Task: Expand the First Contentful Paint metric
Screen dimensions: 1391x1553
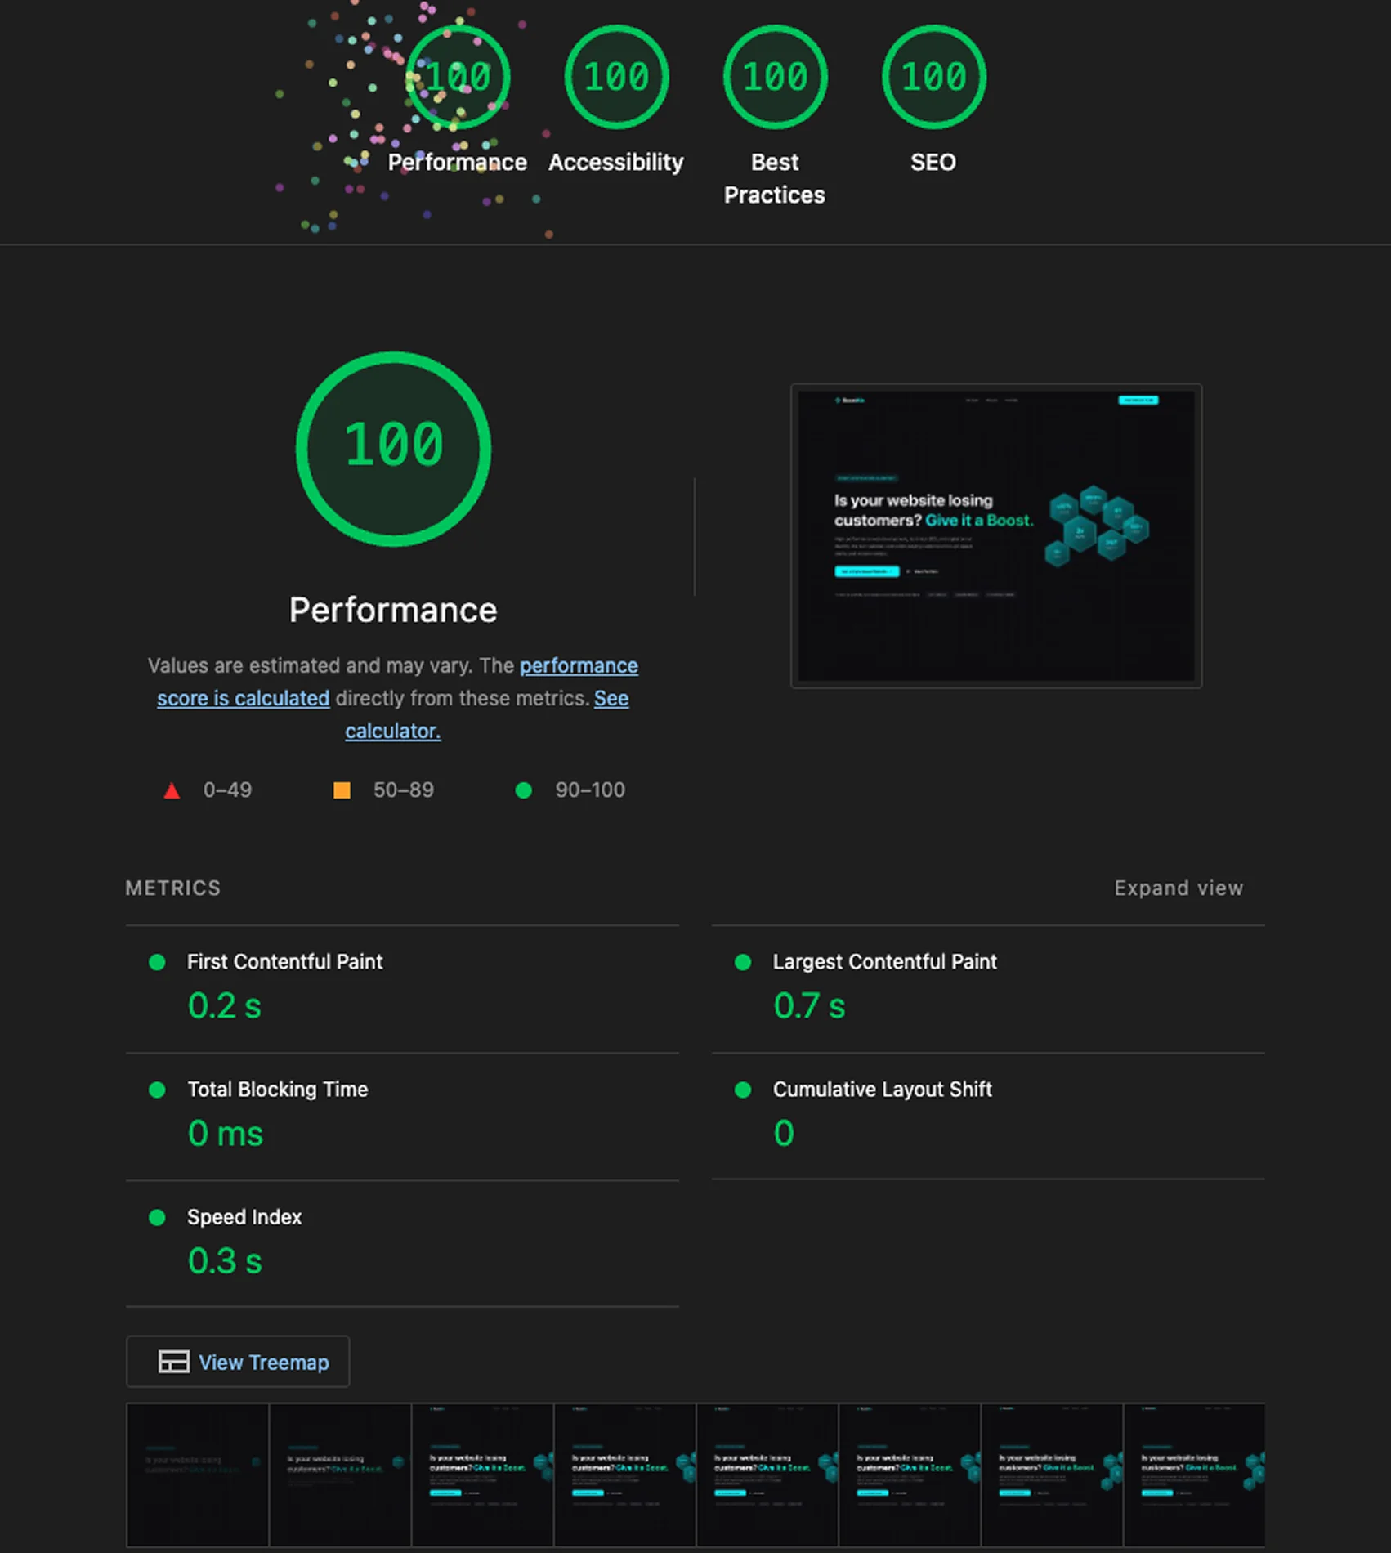Action: point(284,962)
